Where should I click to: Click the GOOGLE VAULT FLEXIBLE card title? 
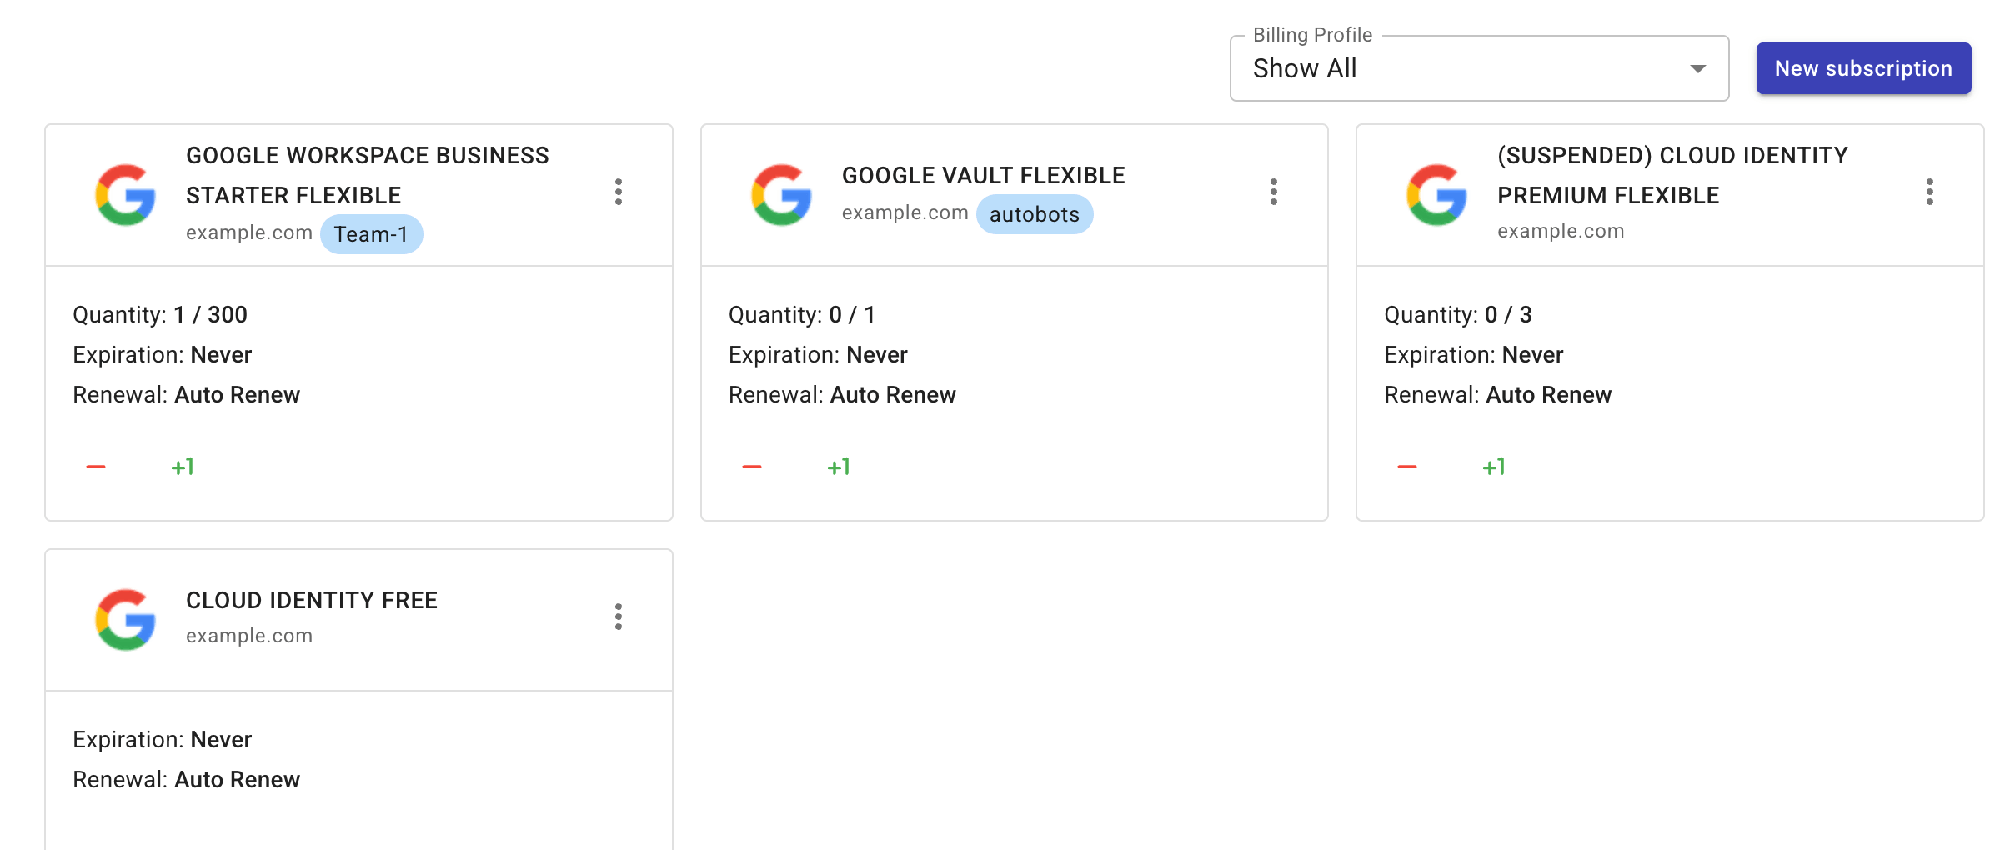pyautogui.click(x=982, y=175)
